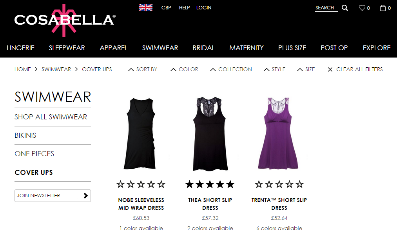Open the wishlist heart icon
The height and width of the screenshot is (236, 397).
pyautogui.click(x=362, y=8)
